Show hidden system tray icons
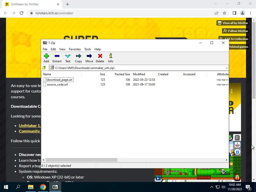The width and height of the screenshot is (256, 192). tap(211, 187)
